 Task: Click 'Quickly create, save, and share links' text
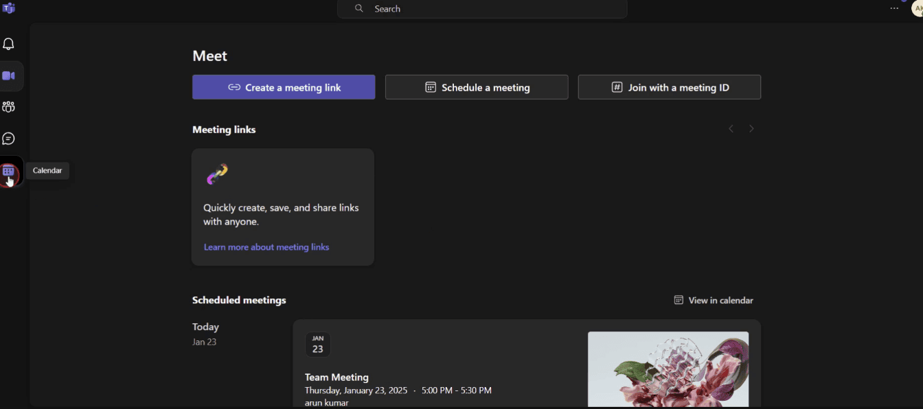[x=281, y=215]
